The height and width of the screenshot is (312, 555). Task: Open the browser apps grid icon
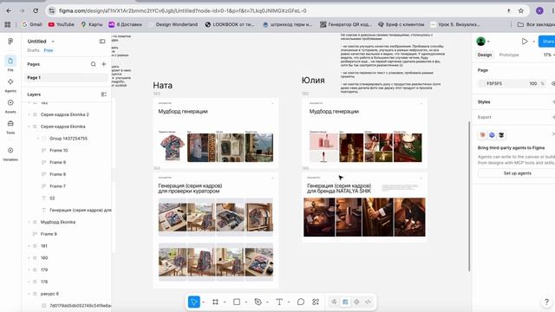point(8,24)
